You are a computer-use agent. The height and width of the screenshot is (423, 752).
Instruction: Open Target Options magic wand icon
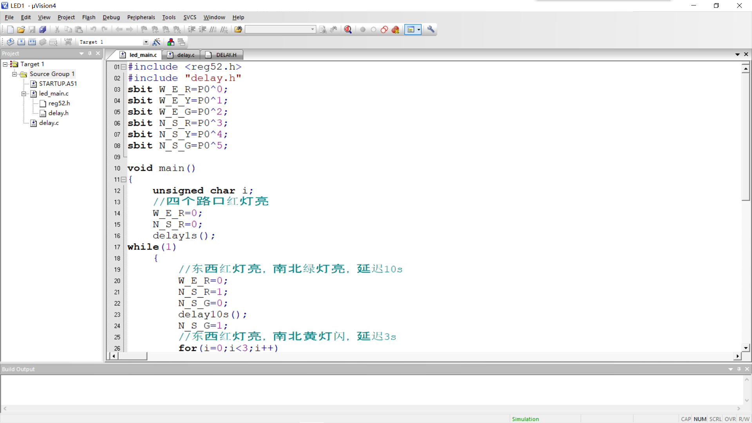[x=156, y=42]
